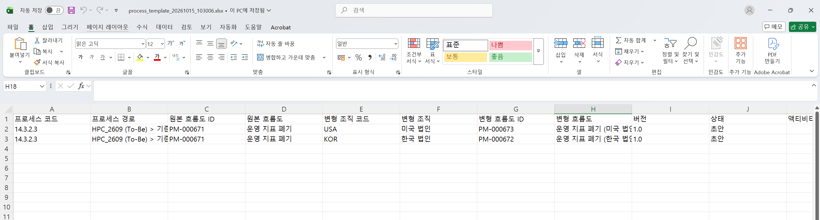Screen dimensions: 820x220
Task: Click the Center horizontal align icon
Action: pos(210,57)
